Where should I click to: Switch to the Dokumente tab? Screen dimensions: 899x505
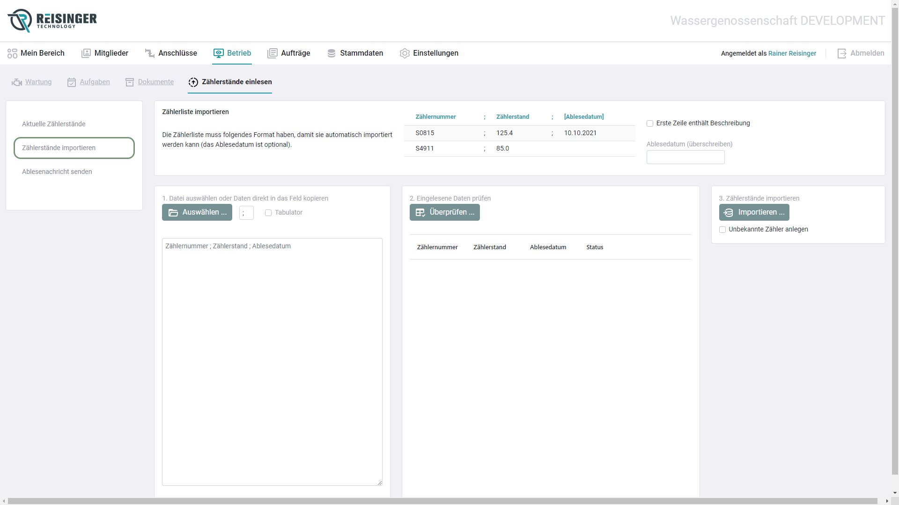(150, 82)
